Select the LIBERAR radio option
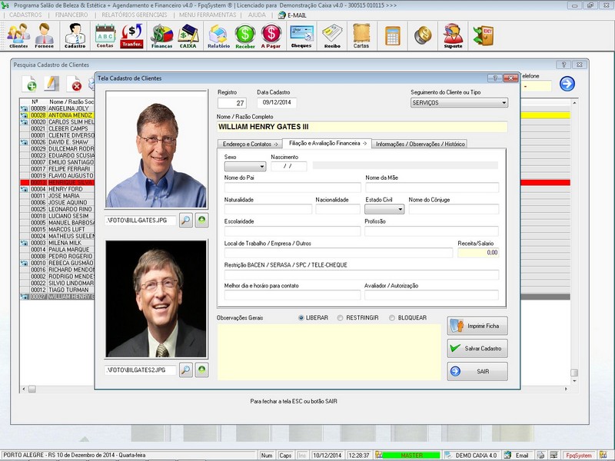Viewport: 615px width, 461px height. pyautogui.click(x=301, y=317)
